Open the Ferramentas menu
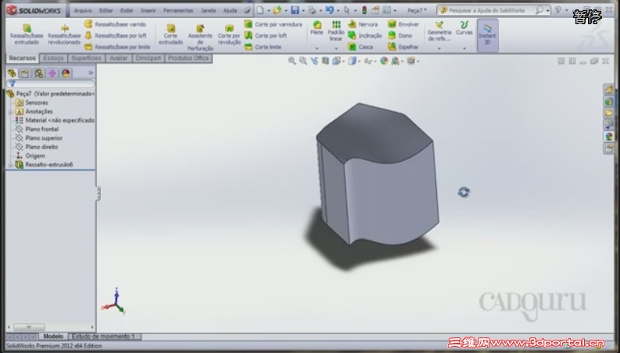Image resolution: width=620 pixels, height=353 pixels. click(178, 11)
